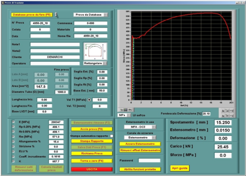Toggle the Allungamento % checkbox
The image size is (246, 176).
13,141
